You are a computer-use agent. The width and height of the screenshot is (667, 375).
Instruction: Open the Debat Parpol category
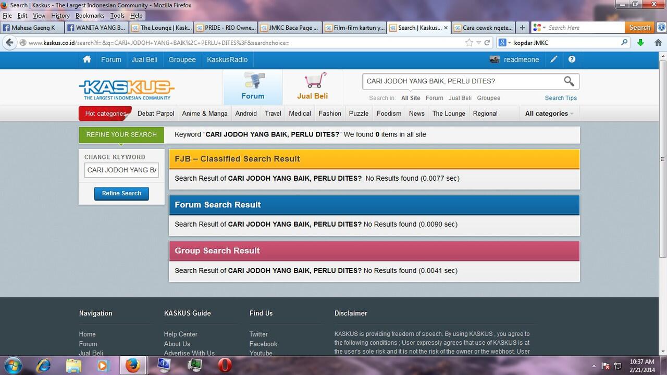[156, 114]
